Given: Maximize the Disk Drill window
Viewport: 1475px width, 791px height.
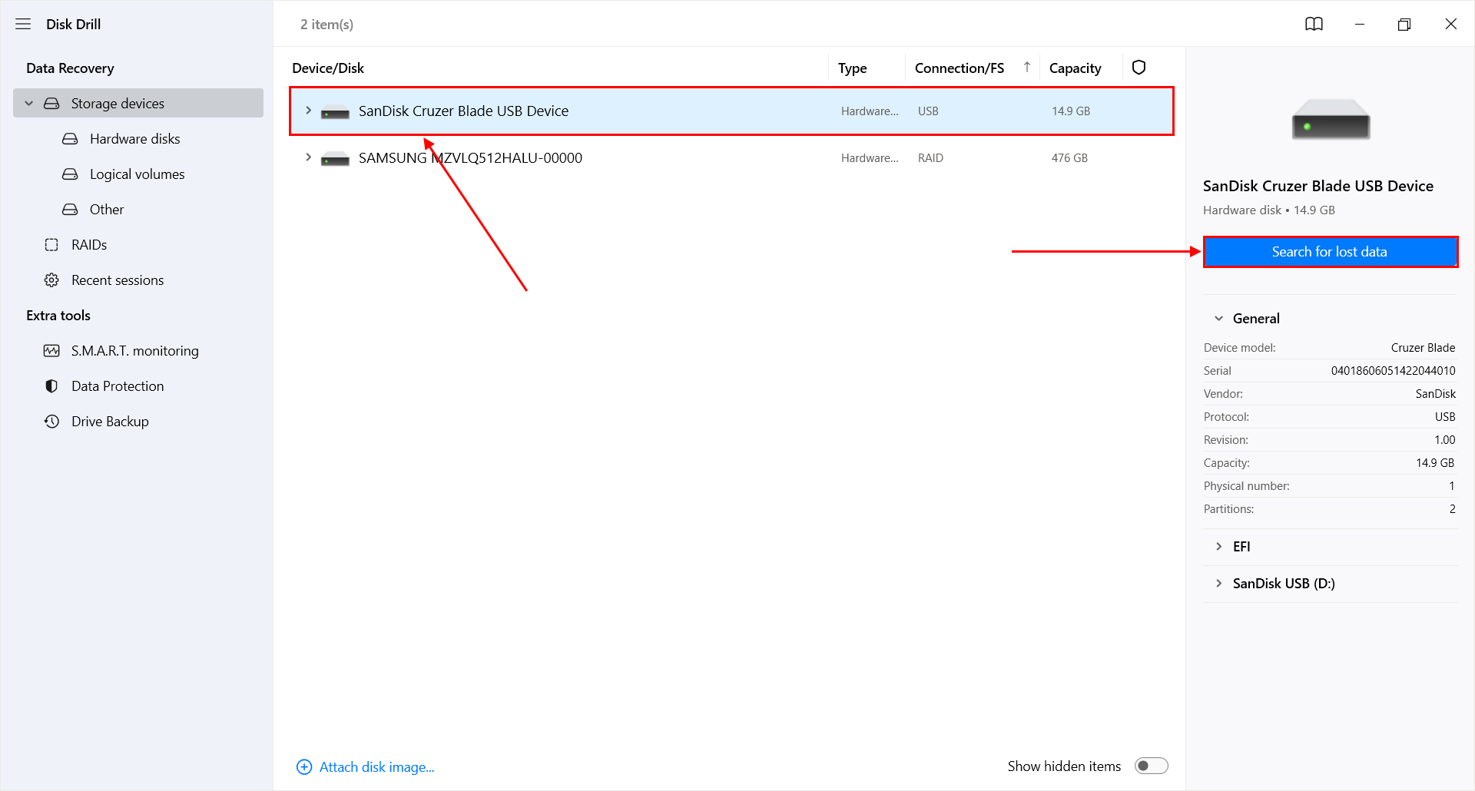Looking at the screenshot, I should point(1404,24).
